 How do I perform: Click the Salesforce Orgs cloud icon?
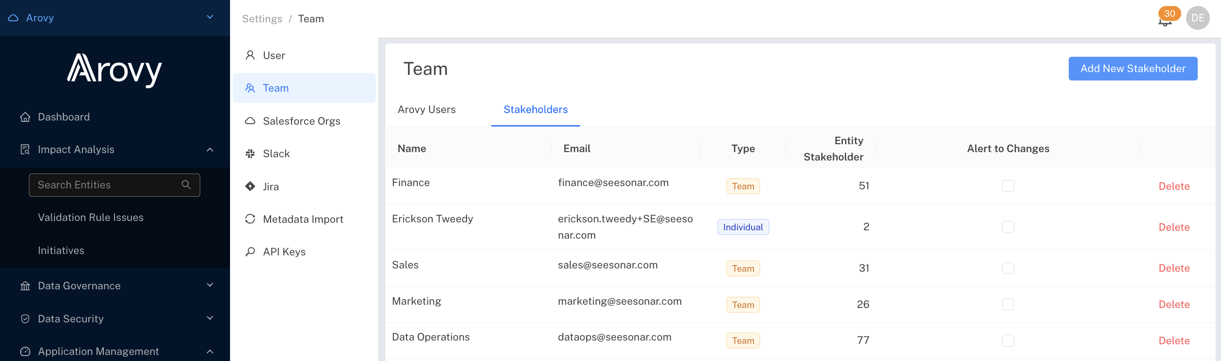tap(250, 121)
